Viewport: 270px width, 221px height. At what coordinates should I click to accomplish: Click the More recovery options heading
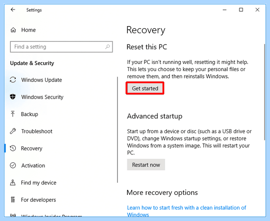162,192
